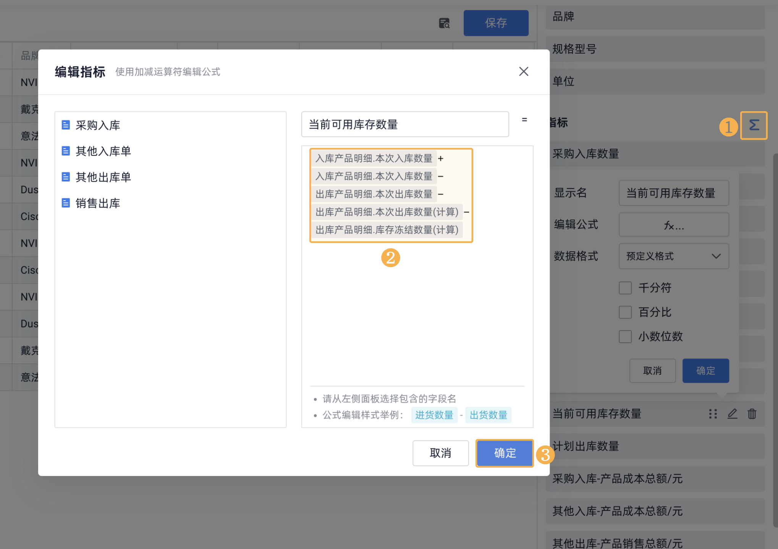The height and width of the screenshot is (549, 778).
Task: Open the fx formula editor field
Action: click(673, 225)
